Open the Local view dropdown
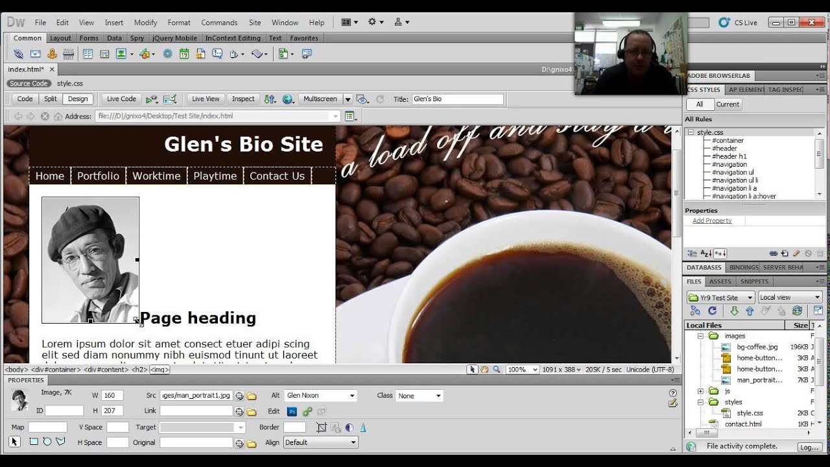Image resolution: width=830 pixels, height=467 pixels. (790, 298)
